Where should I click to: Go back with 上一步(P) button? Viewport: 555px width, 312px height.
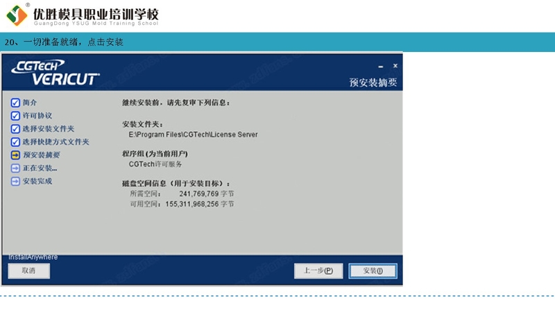318,271
